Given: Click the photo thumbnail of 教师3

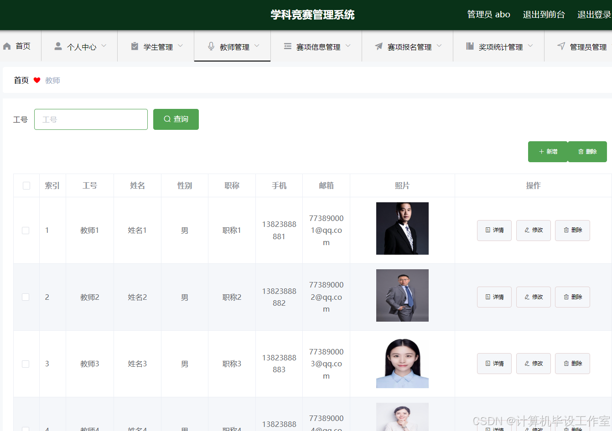Looking at the screenshot, I should pyautogui.click(x=402, y=362).
